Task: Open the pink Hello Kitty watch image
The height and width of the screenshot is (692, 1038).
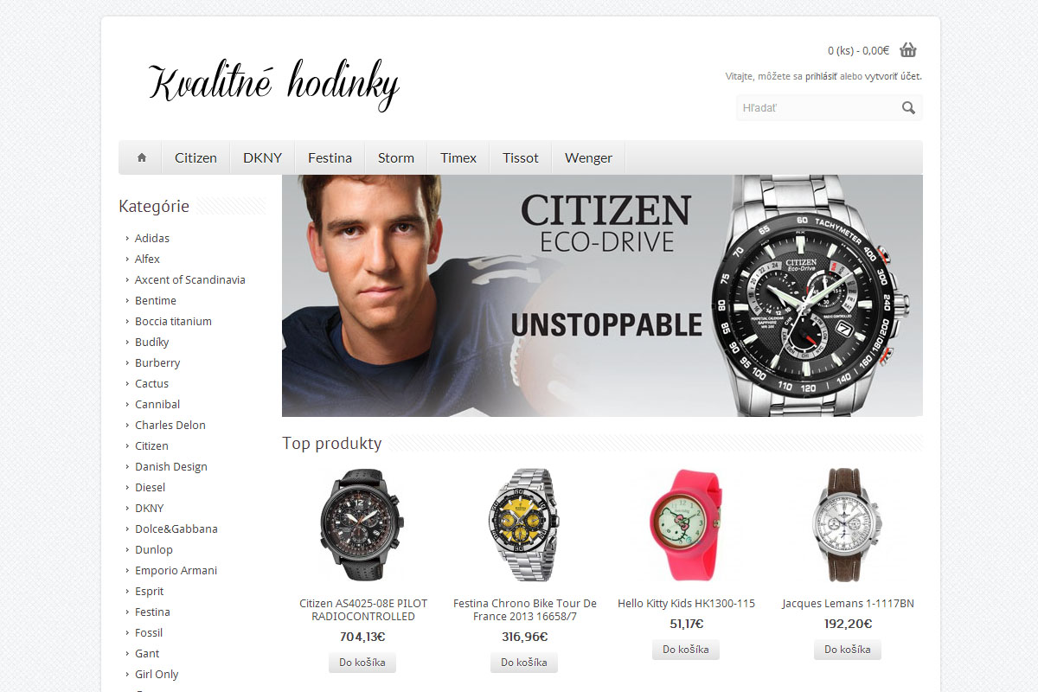Action: coord(686,525)
